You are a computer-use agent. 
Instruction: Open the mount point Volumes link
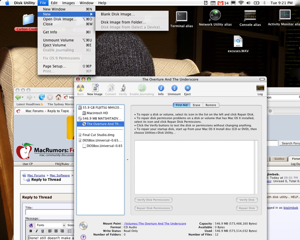155,223
